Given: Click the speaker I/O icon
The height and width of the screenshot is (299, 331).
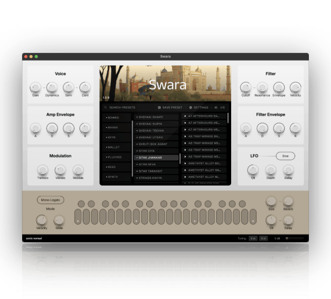Looking at the screenshot, I should [x=216, y=107].
